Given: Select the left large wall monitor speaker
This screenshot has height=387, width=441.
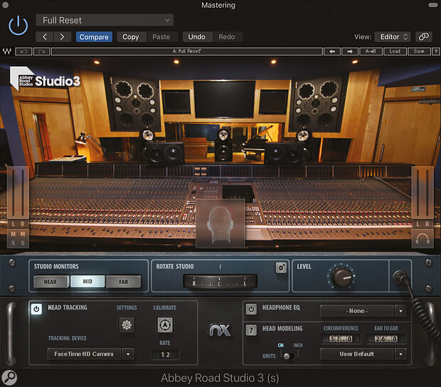Looking at the screenshot, I should [x=136, y=103].
